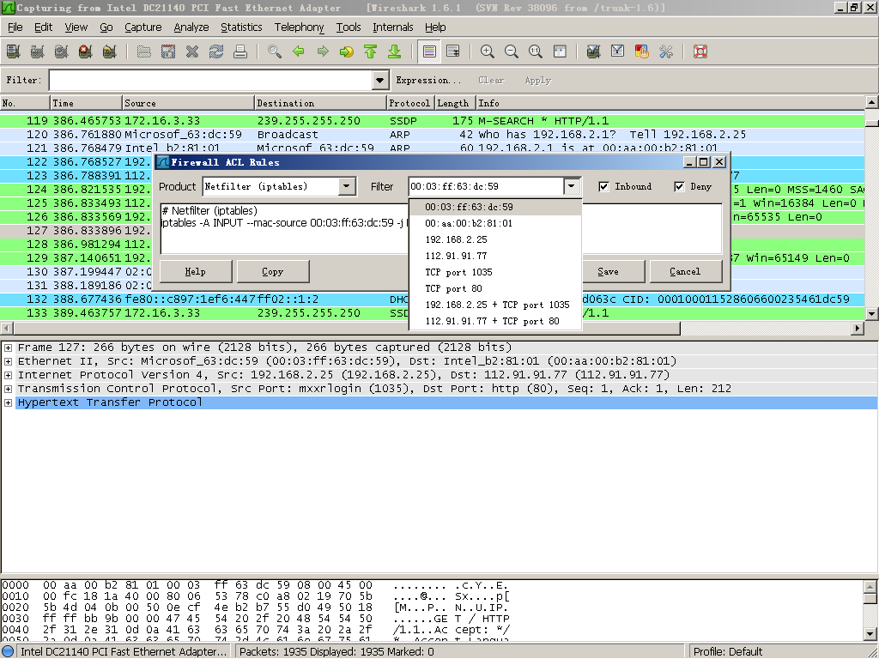Collapse the Filter combo box arrow

tap(571, 186)
